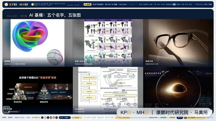Open the DeepSeek architecture diagram thumbnail

pos(108,90)
